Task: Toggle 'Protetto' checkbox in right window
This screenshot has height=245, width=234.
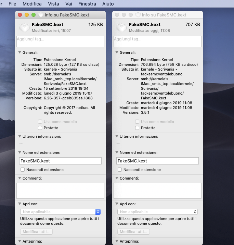Action: (x=137, y=128)
